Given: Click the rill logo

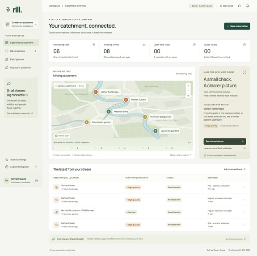Looking at the screenshot, I should 14,10.
